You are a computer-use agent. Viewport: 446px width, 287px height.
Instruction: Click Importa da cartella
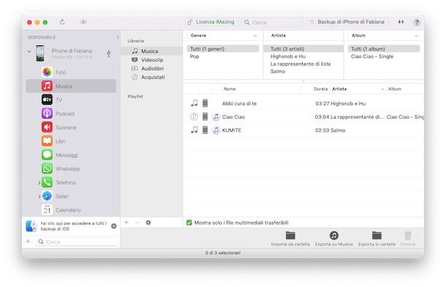(x=290, y=239)
